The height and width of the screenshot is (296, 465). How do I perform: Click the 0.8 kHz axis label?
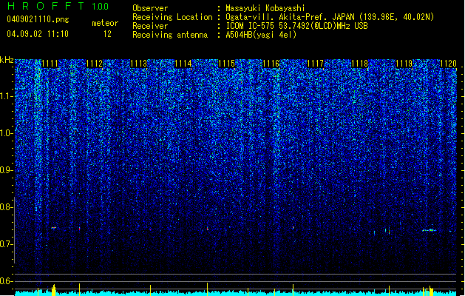point(7,207)
